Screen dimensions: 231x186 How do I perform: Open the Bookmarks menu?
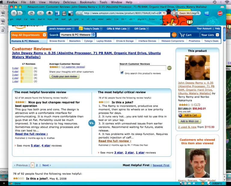pos(88,2)
